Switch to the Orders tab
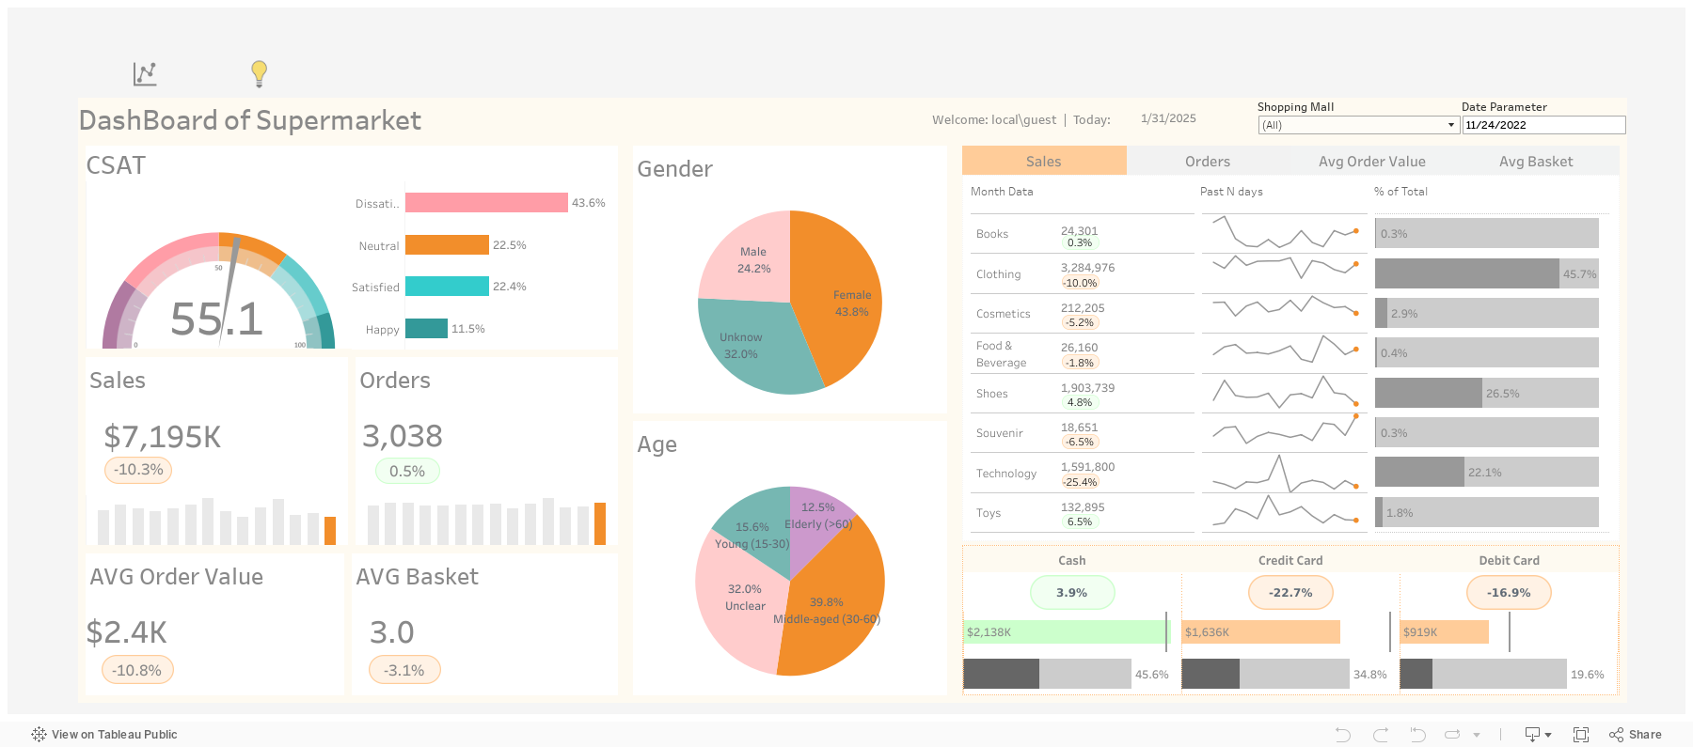 point(1208,162)
